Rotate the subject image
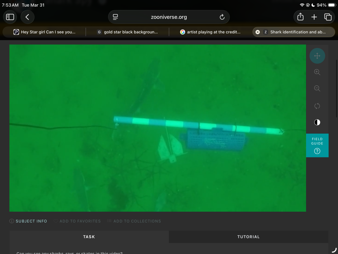 click(317, 106)
